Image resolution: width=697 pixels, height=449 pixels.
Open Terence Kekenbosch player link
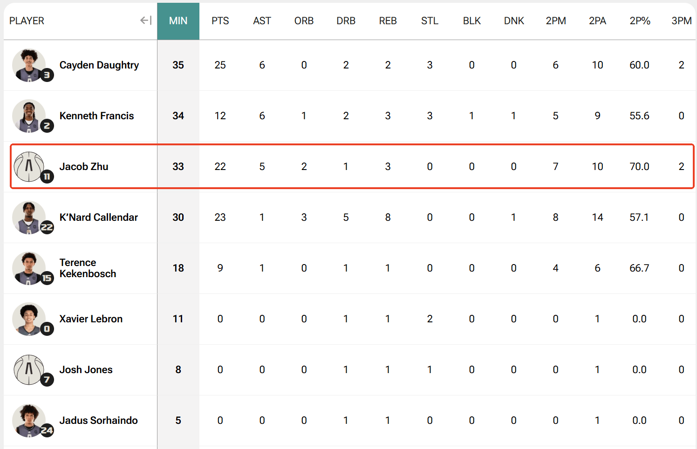[x=88, y=268]
